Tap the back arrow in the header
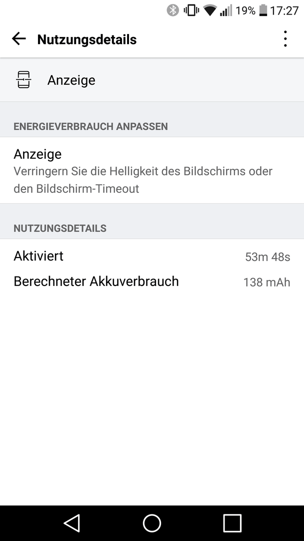This screenshot has height=541, width=304. click(x=19, y=39)
